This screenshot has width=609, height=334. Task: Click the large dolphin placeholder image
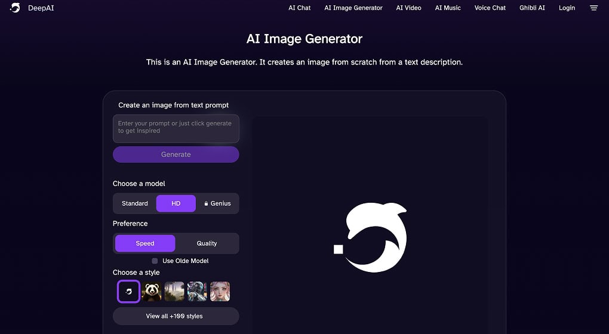click(371, 237)
